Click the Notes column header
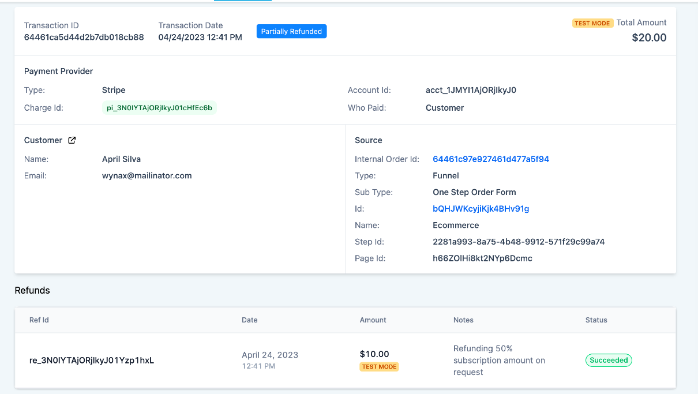698x394 pixels. coord(463,320)
